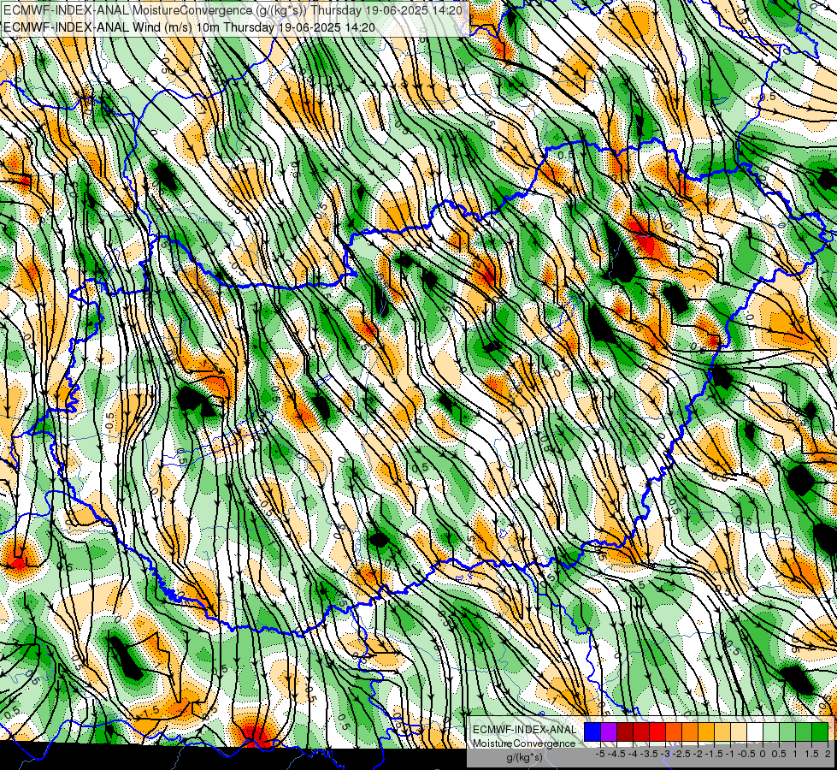Pick the orange swatch between -2.5 and -2
This screenshot has height=770, width=837.
pyautogui.click(x=690, y=731)
